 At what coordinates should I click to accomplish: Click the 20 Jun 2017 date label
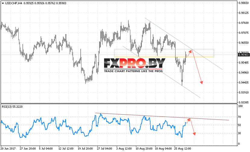pos(8,148)
